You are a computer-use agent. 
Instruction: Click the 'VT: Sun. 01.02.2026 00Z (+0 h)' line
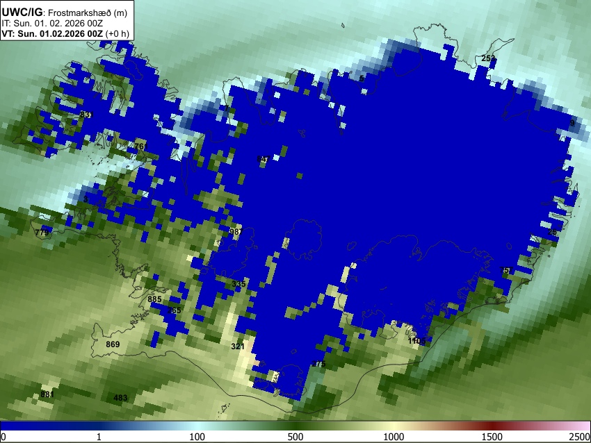(x=65, y=33)
